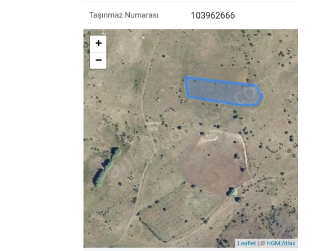Click the HGM watermark text on the map
This screenshot has width=334, height=251.
(x=154, y=129)
